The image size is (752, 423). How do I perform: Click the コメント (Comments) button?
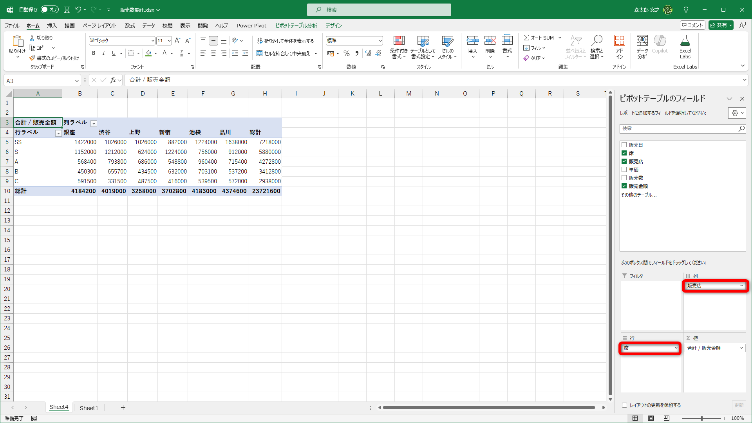pos(692,25)
